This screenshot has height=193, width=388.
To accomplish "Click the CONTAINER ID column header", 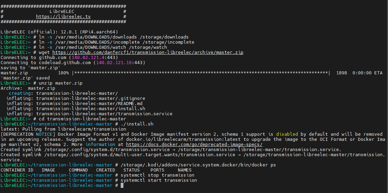I will click(17, 170).
